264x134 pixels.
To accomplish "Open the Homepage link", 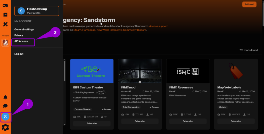I will pyautogui.click(x=89, y=30).
